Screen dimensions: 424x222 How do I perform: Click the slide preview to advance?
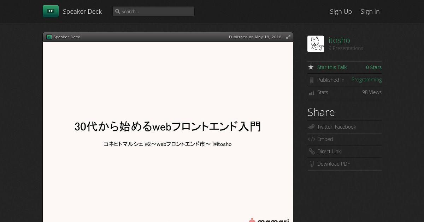click(168, 132)
